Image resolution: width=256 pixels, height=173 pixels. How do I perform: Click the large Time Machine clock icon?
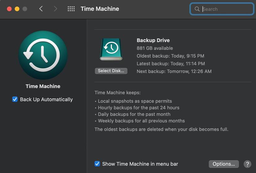click(43, 55)
